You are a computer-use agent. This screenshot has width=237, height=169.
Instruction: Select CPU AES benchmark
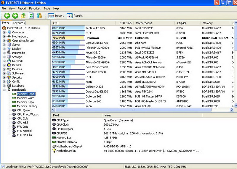pos(23,123)
